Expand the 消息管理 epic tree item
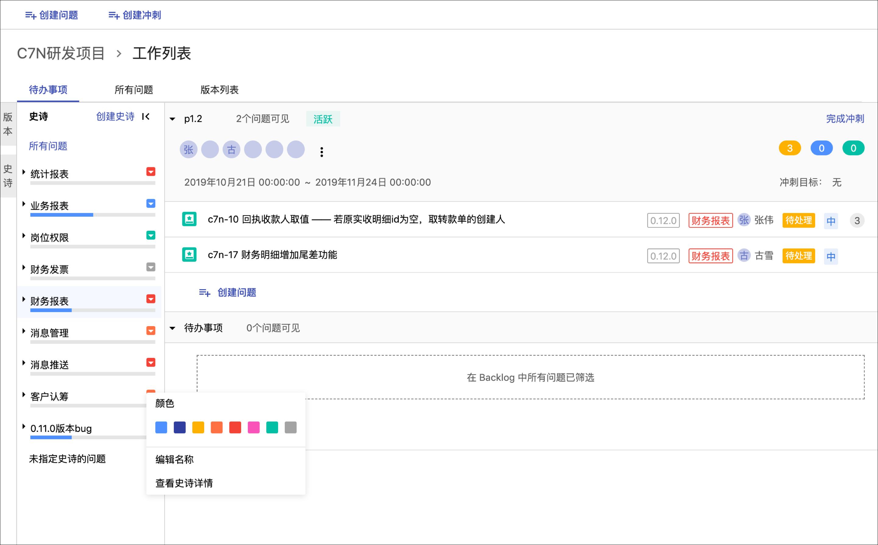 (24, 331)
